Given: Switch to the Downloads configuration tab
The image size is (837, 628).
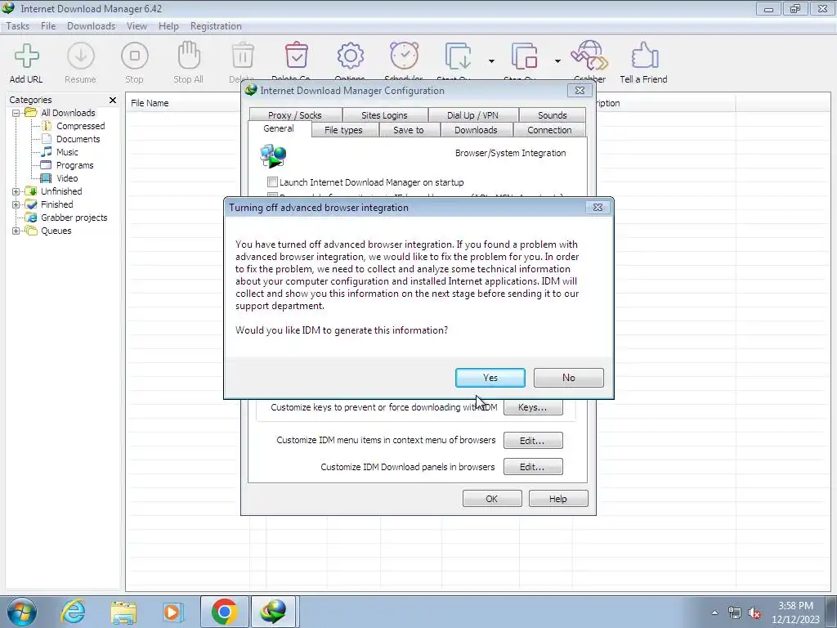Looking at the screenshot, I should pos(476,130).
